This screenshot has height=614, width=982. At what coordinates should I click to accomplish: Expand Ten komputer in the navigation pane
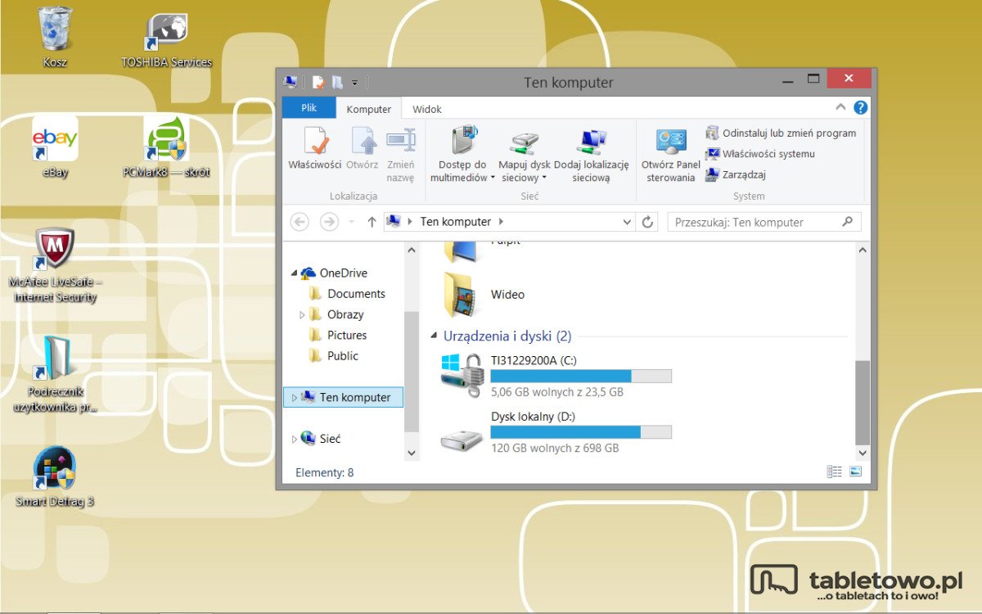pyautogui.click(x=295, y=398)
